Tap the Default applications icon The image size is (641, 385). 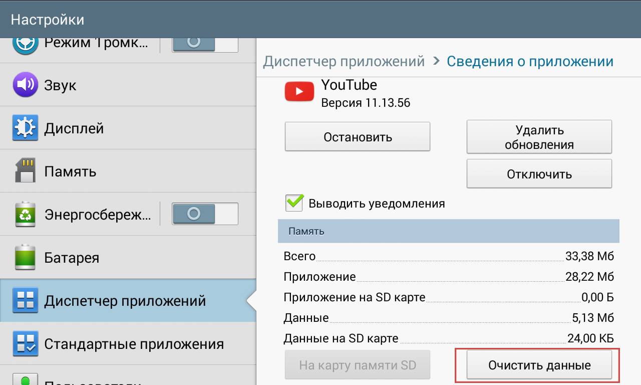[x=25, y=344]
